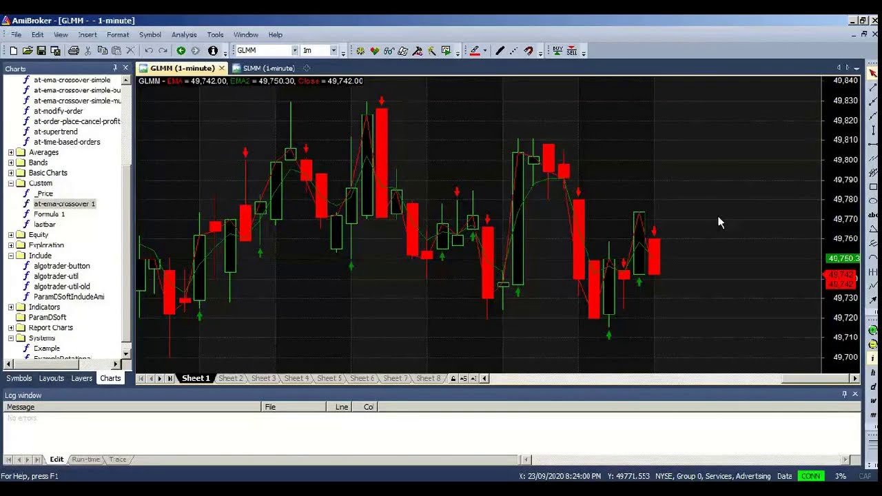This screenshot has height=496, width=882.
Task: Open the Layers panel tab
Action: [x=81, y=378]
